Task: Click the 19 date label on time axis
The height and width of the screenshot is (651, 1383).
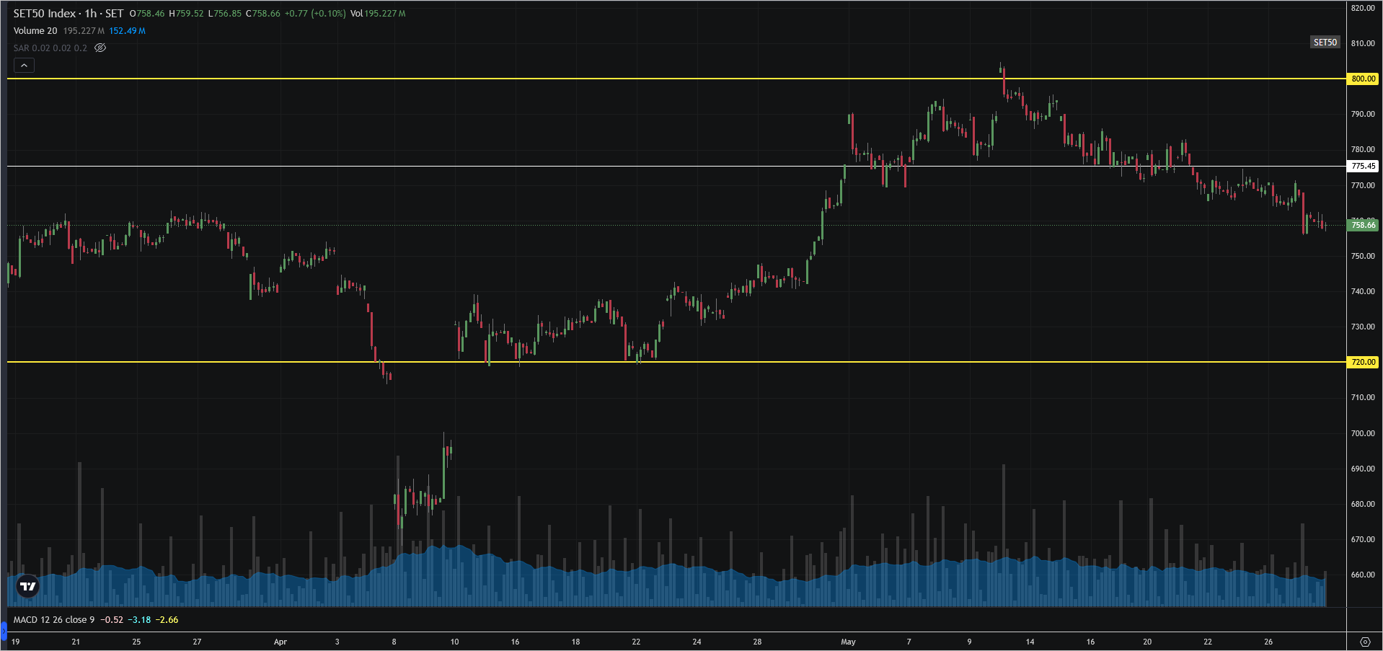Action: pos(16,642)
